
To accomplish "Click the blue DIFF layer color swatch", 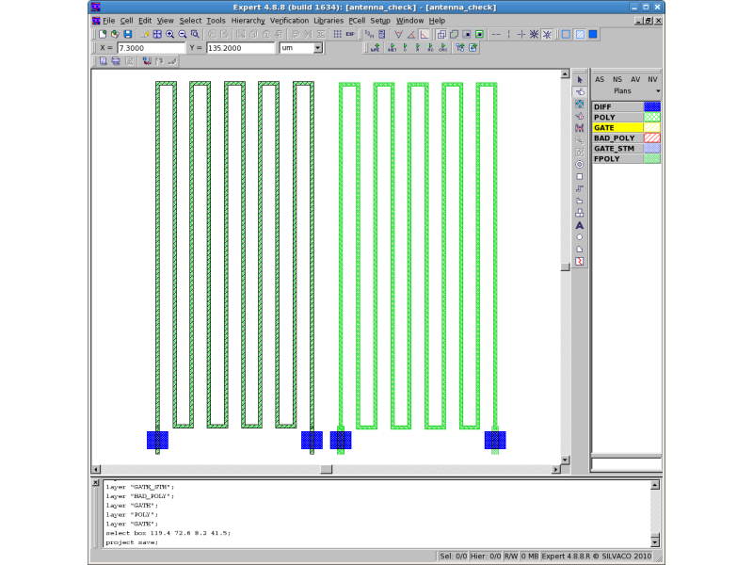I will [651, 106].
